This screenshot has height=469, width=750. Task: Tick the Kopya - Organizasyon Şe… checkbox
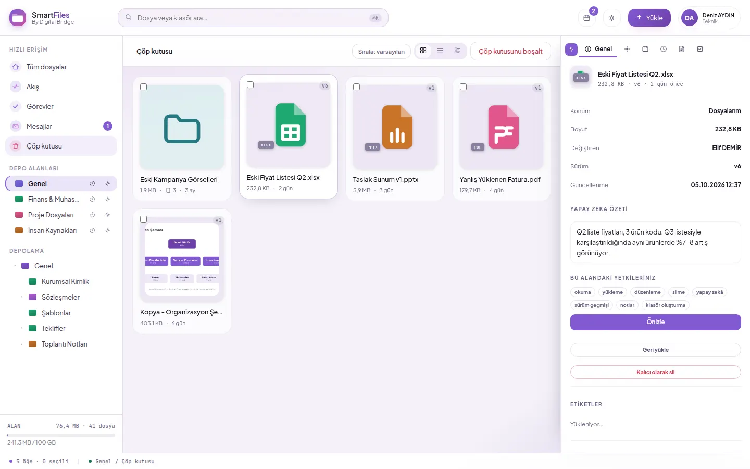(144, 219)
